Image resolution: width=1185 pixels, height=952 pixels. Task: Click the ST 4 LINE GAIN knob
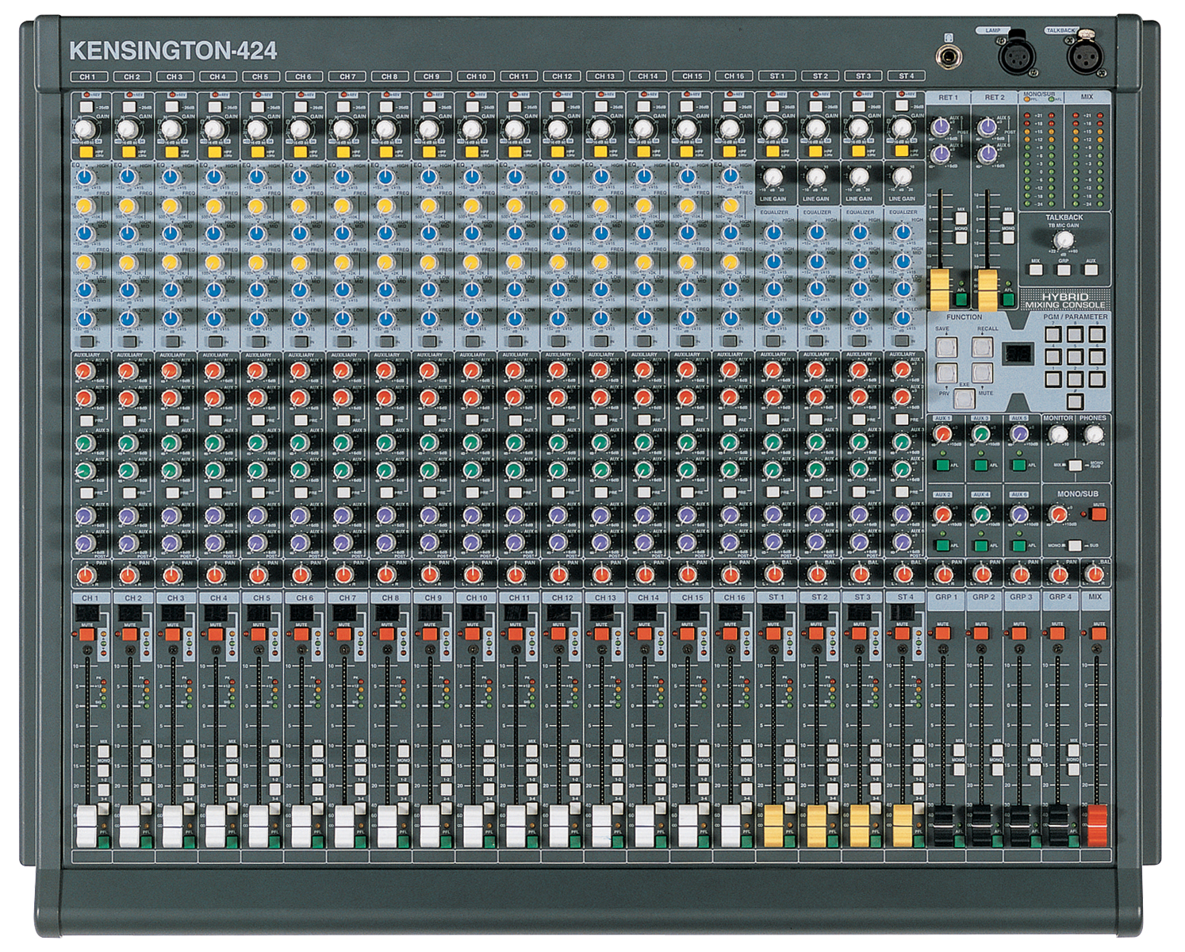902,176
